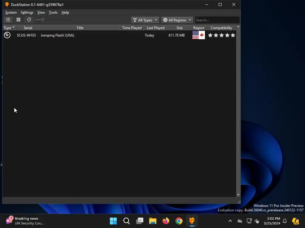Click the 611.78 MB size cell
305x228 pixels.
[x=176, y=35]
